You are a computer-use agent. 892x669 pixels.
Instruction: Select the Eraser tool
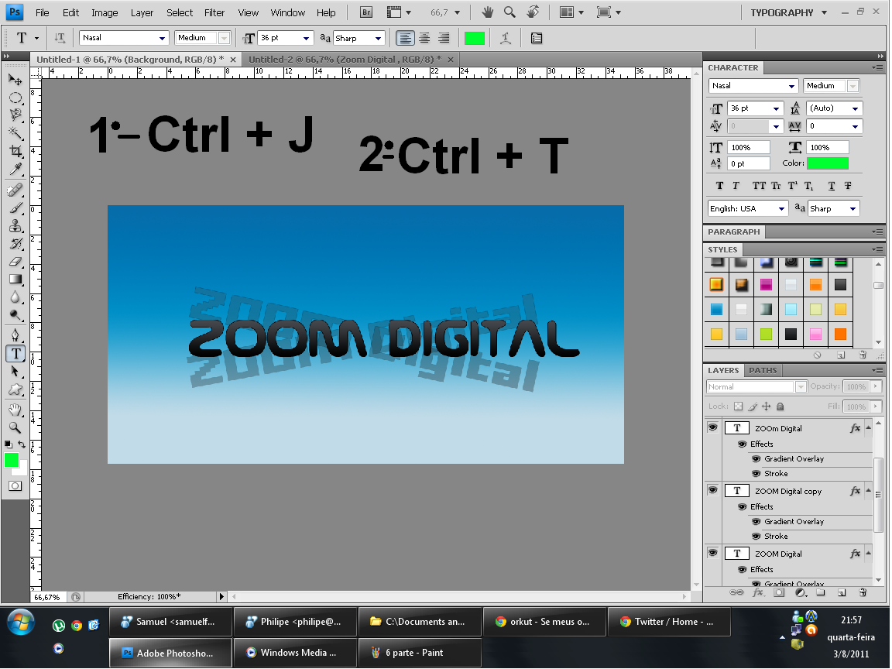coord(15,262)
